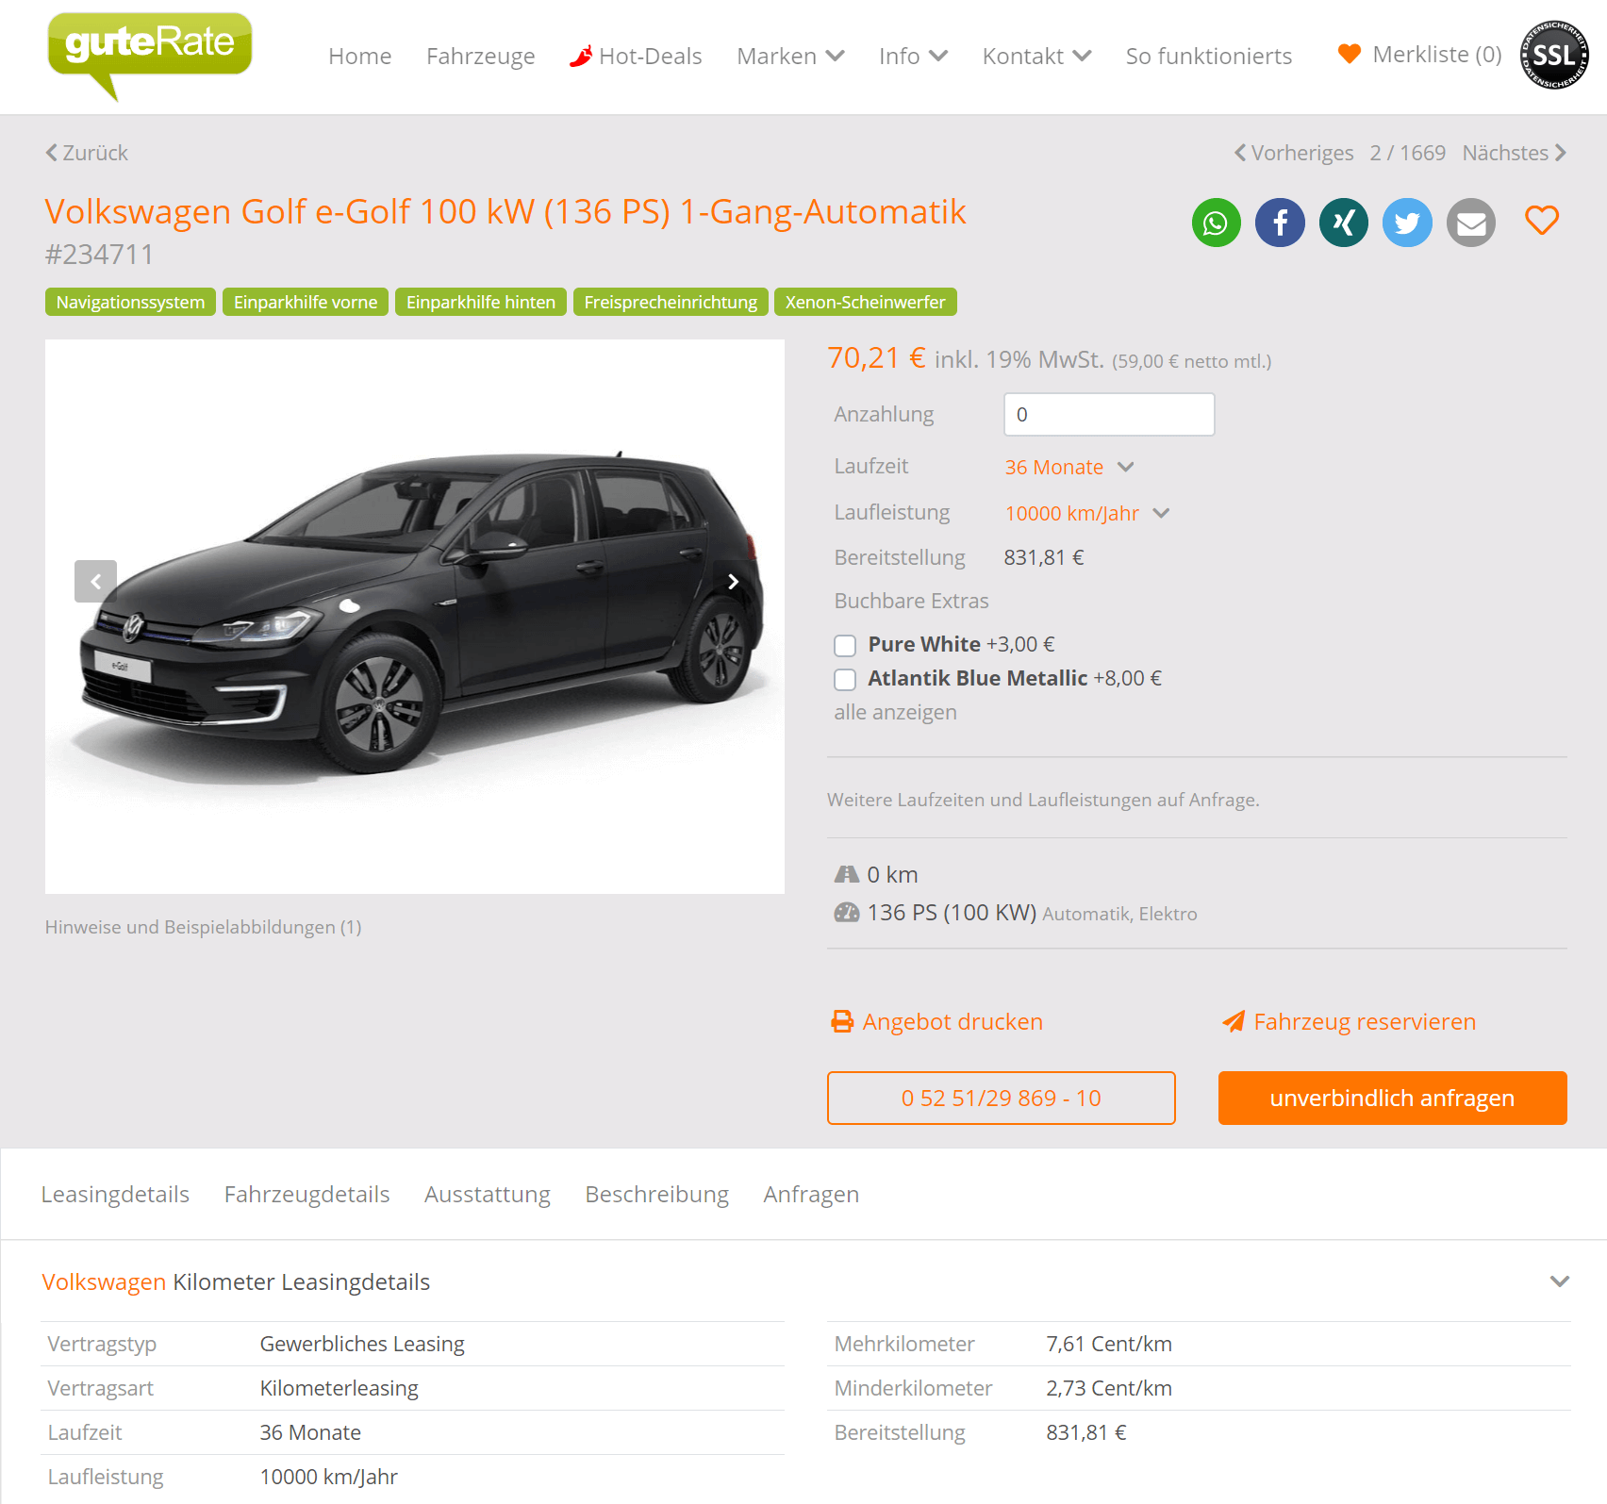Click the Einparkhilfe vorne tag
Image resolution: width=1607 pixels, height=1504 pixels.
(306, 302)
